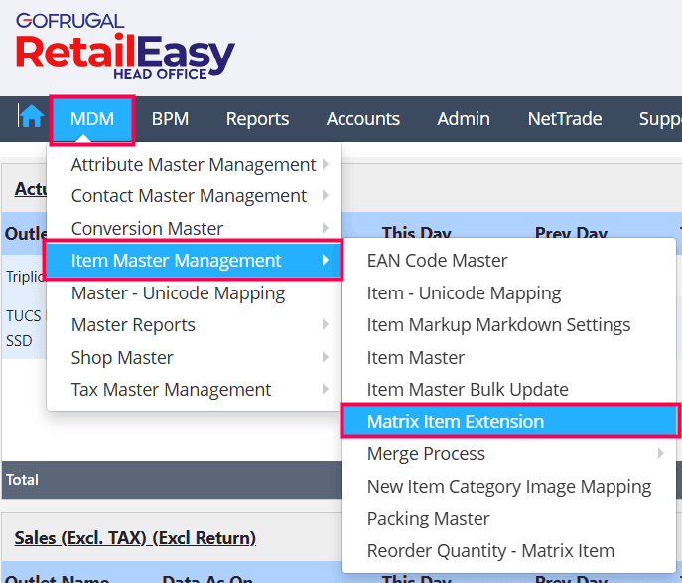Open EAN Code Master
The image size is (682, 583).
509,261
